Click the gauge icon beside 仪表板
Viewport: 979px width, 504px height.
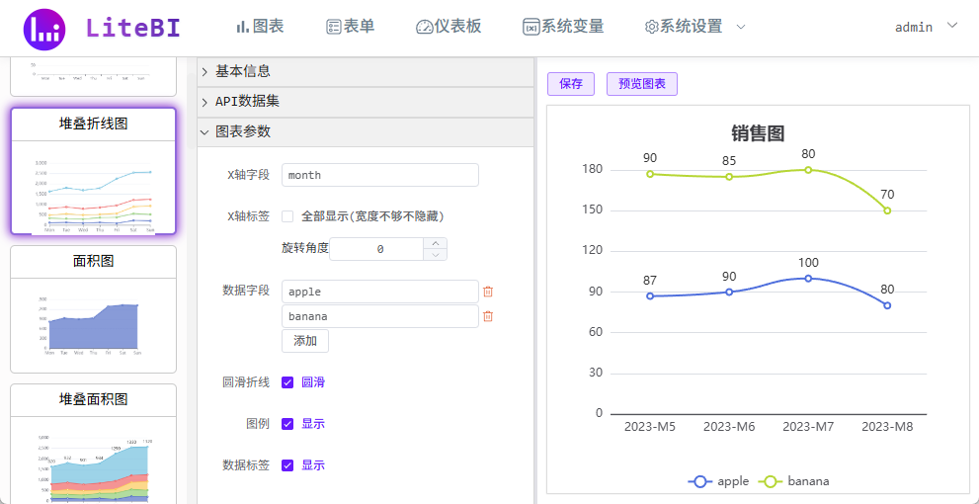click(425, 27)
